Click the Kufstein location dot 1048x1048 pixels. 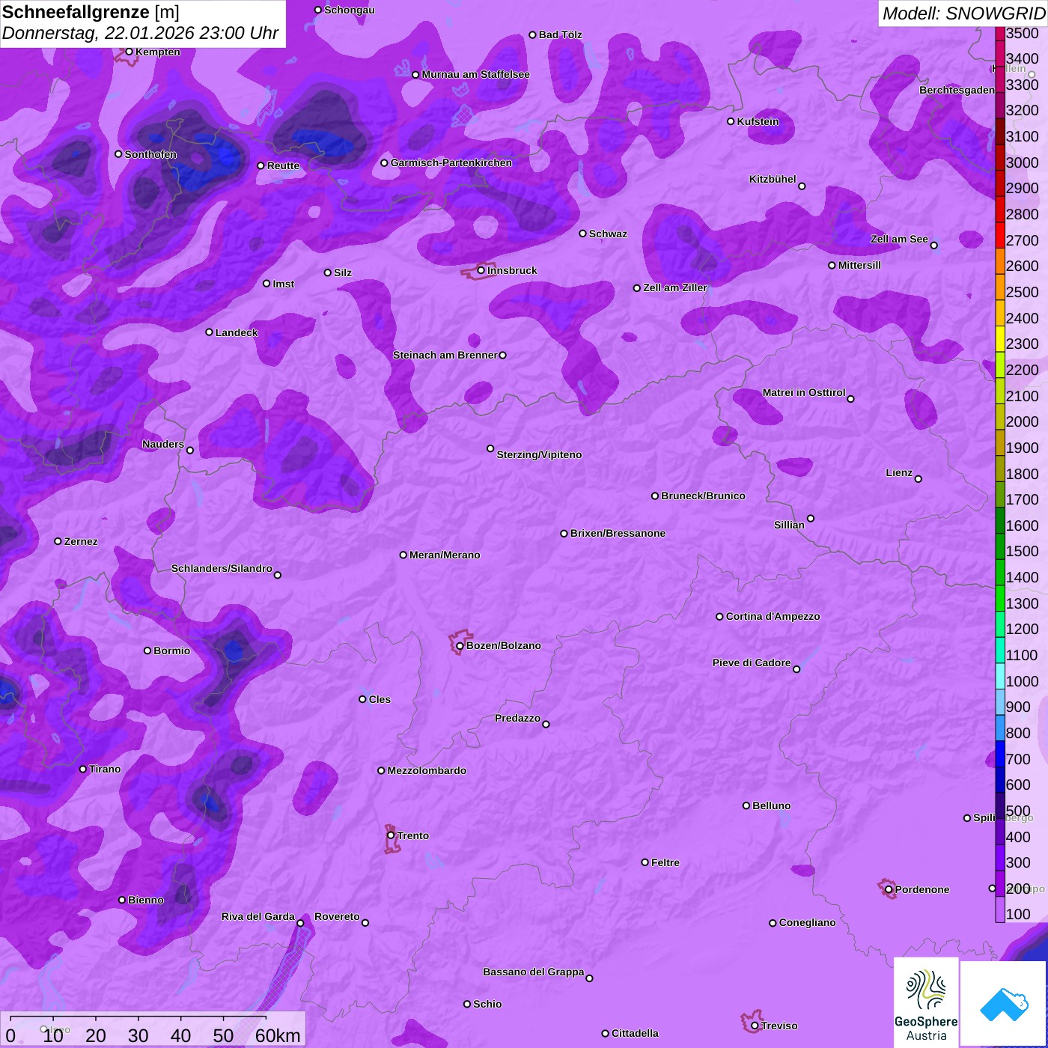click(x=731, y=121)
